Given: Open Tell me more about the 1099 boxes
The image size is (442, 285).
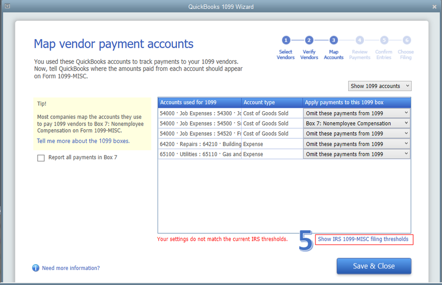Looking at the screenshot, I should coord(83,141).
